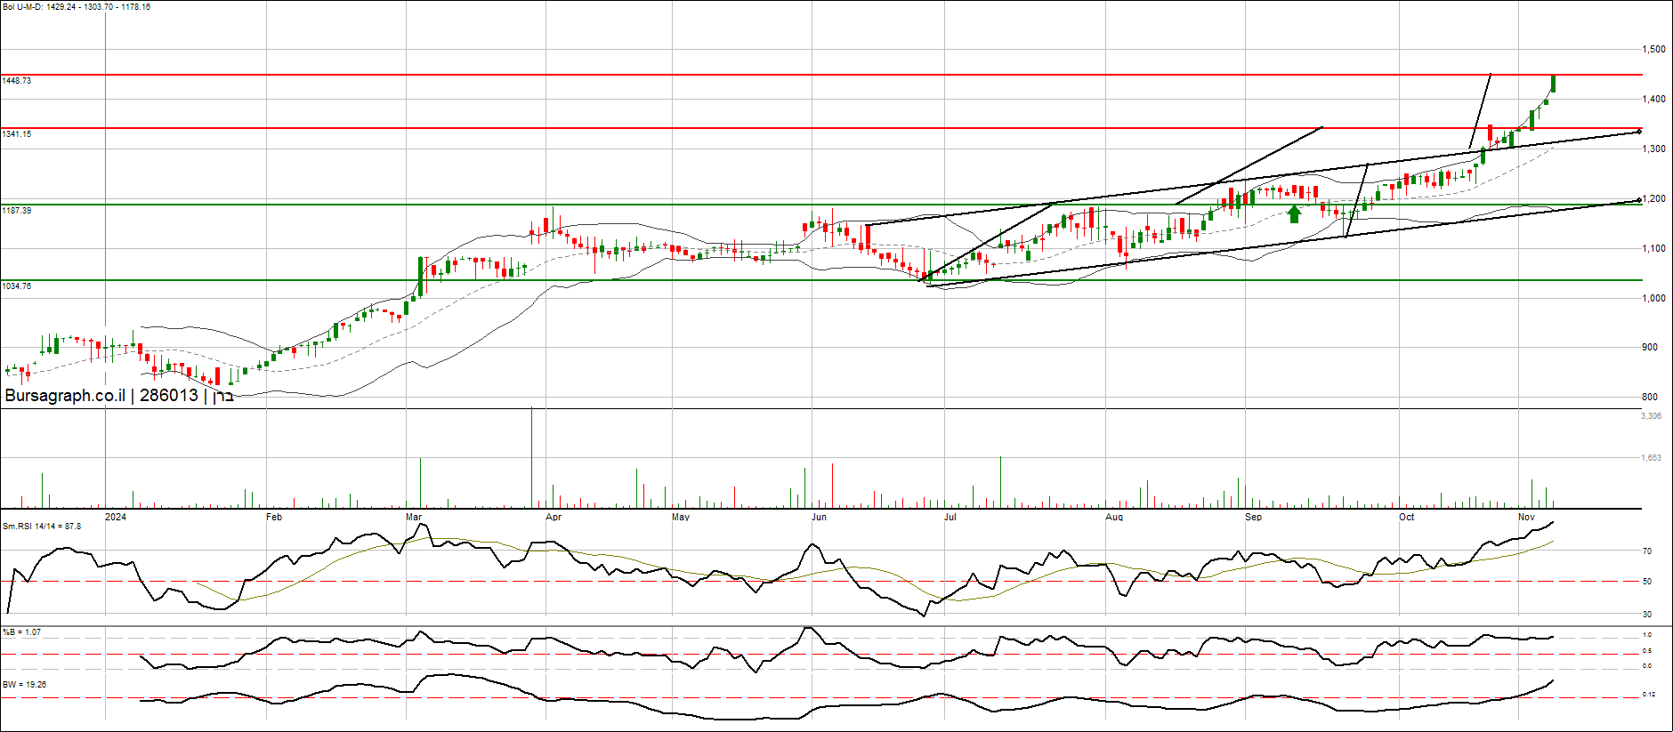Click the green up-arrow buy signal marker
Viewport: 1673px width, 732px height.
click(1295, 213)
